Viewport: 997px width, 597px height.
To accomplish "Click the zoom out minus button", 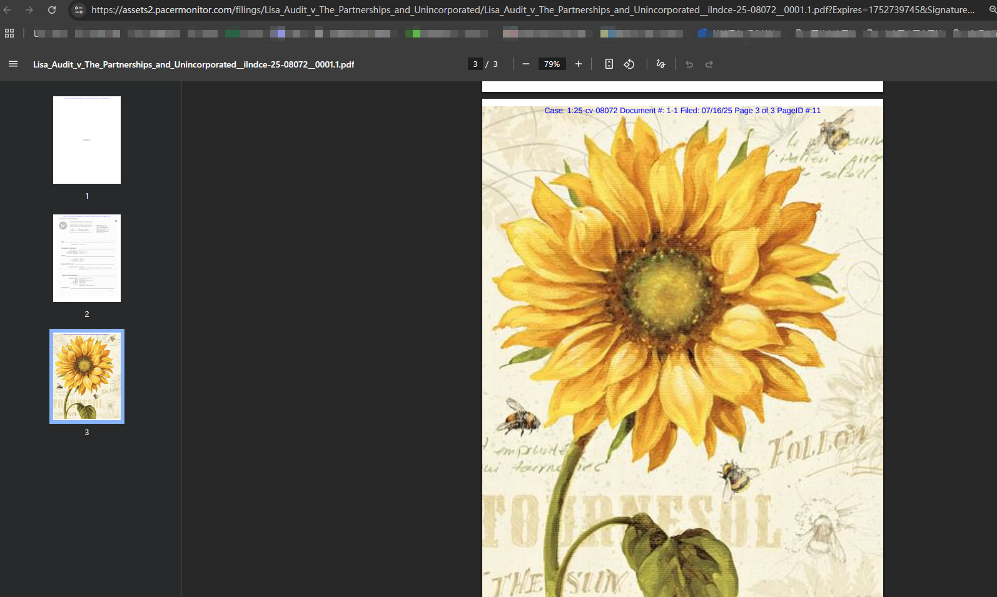I will click(x=526, y=64).
